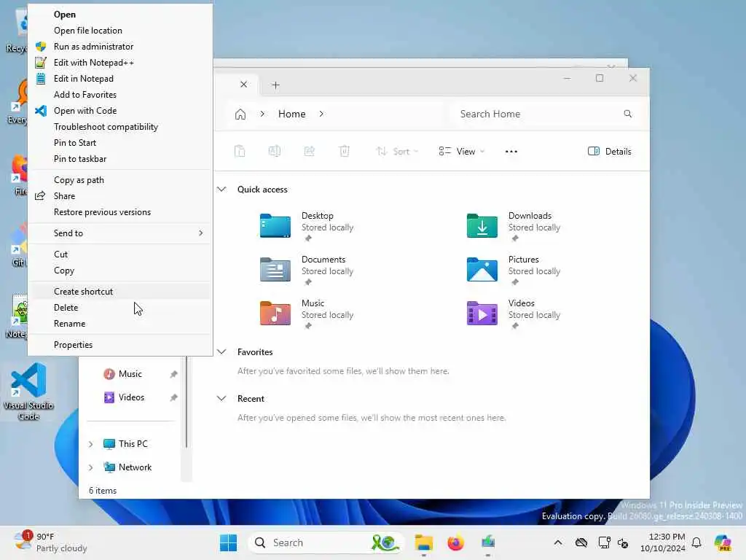
Task: Toggle the Details pane button
Action: pos(610,152)
